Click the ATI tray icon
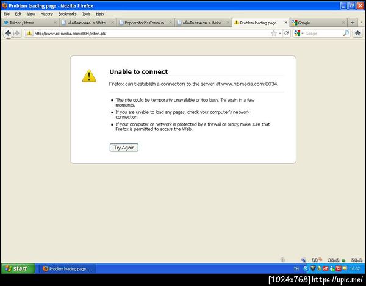366x286 pixels. (x=326, y=269)
